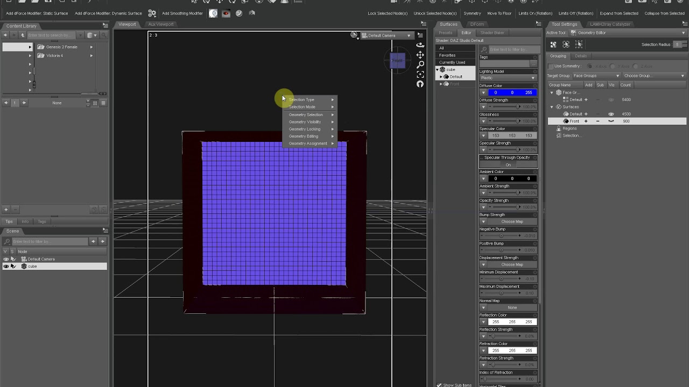Open the Scene pane options menu icon
This screenshot has width=689, height=387.
click(105, 231)
